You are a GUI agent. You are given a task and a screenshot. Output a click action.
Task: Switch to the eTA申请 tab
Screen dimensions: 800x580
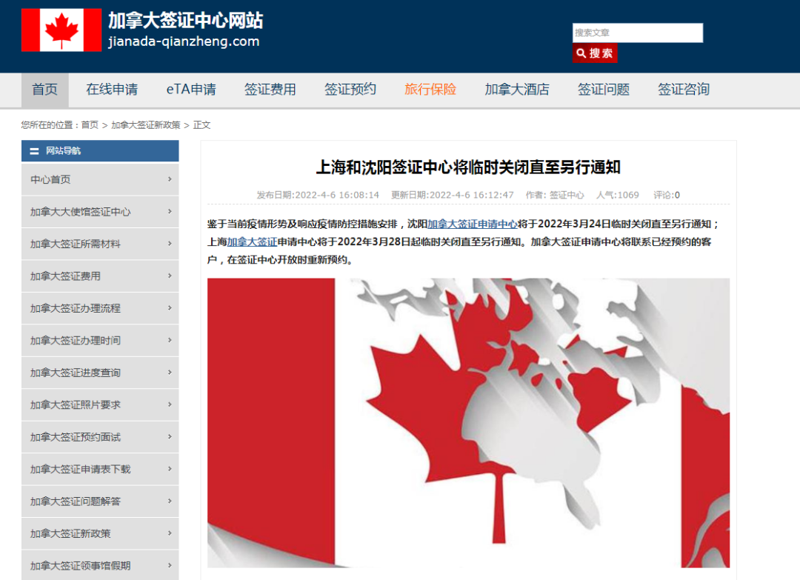[x=191, y=89]
